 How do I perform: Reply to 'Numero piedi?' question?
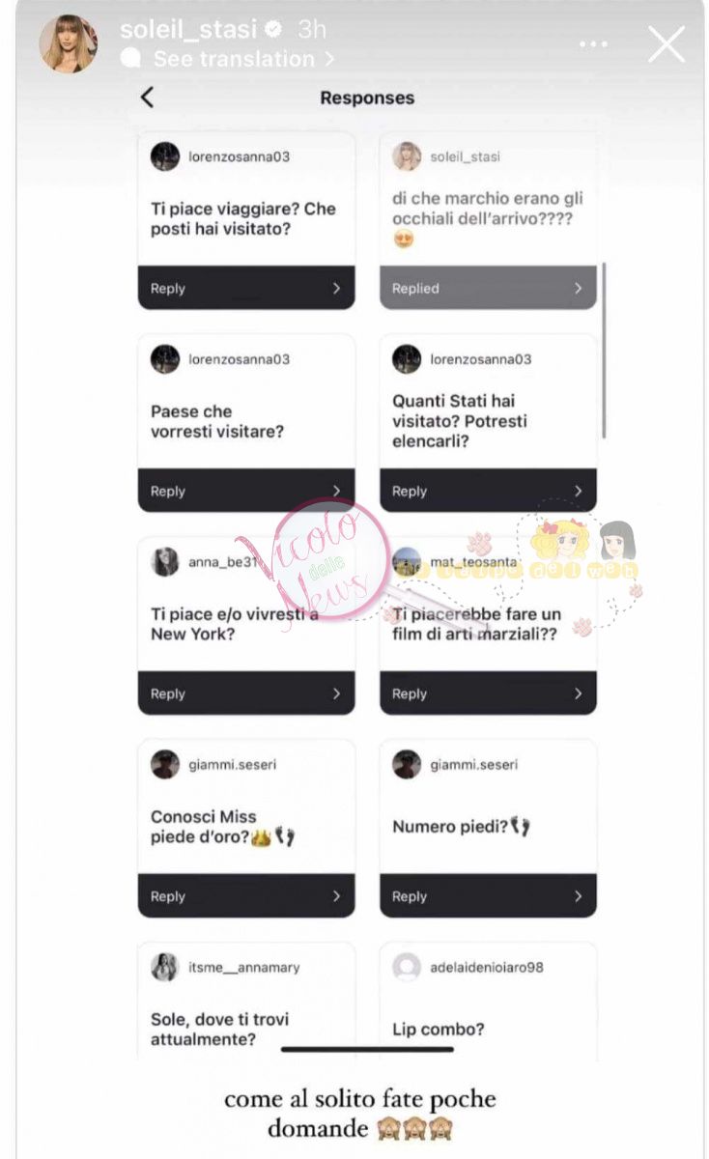point(488,896)
